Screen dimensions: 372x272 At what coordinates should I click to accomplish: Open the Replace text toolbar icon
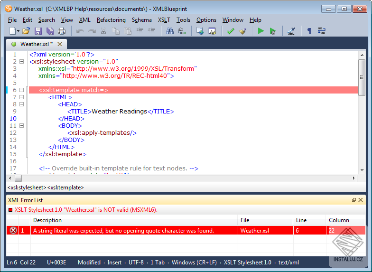click(182, 31)
